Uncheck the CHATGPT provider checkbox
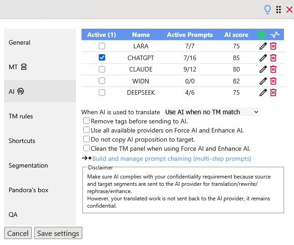The height and width of the screenshot is (245, 294). pos(102,57)
